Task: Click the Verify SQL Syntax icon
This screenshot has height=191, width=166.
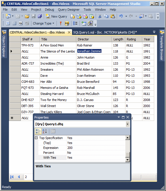Action: click(67, 23)
